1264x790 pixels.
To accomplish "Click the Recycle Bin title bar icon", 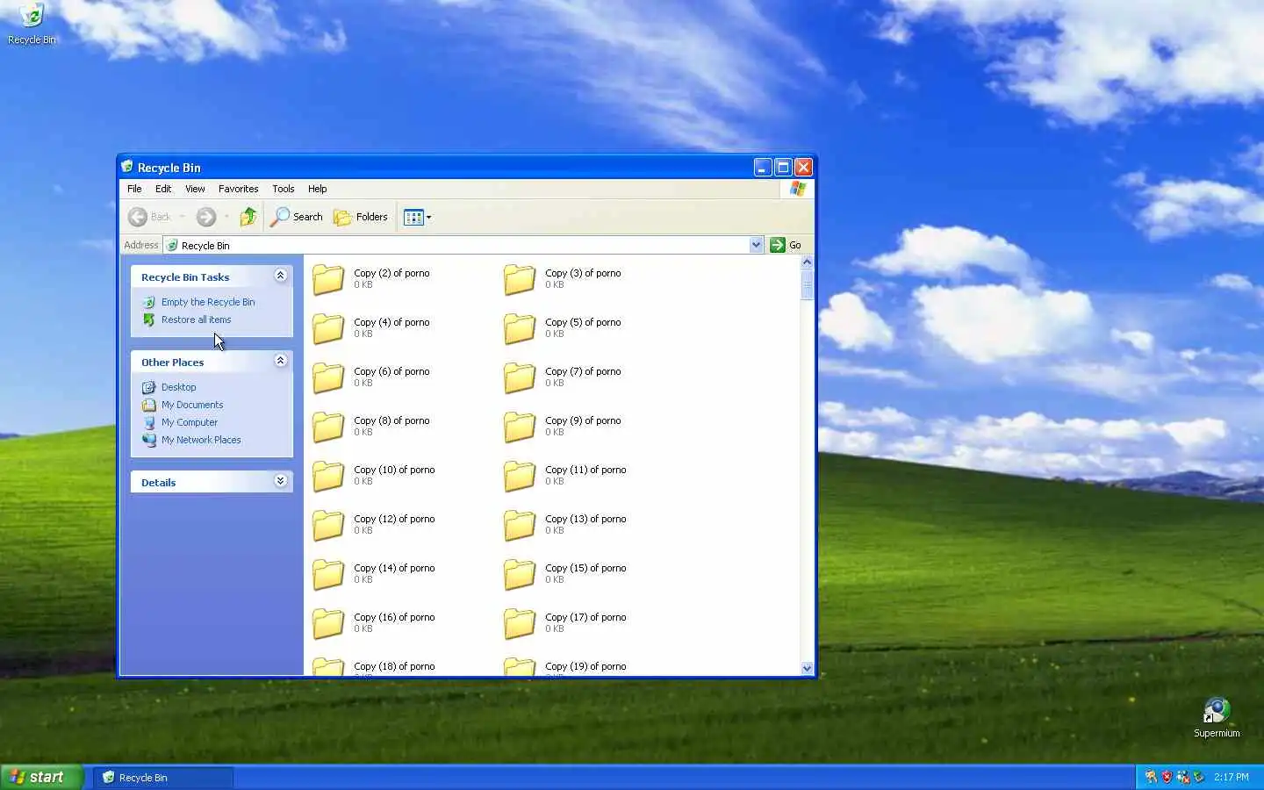I will coord(127,167).
